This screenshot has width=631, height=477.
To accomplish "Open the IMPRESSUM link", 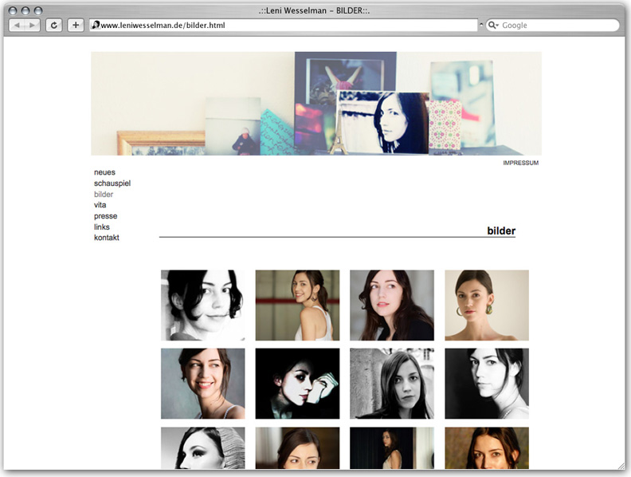I will 521,163.
